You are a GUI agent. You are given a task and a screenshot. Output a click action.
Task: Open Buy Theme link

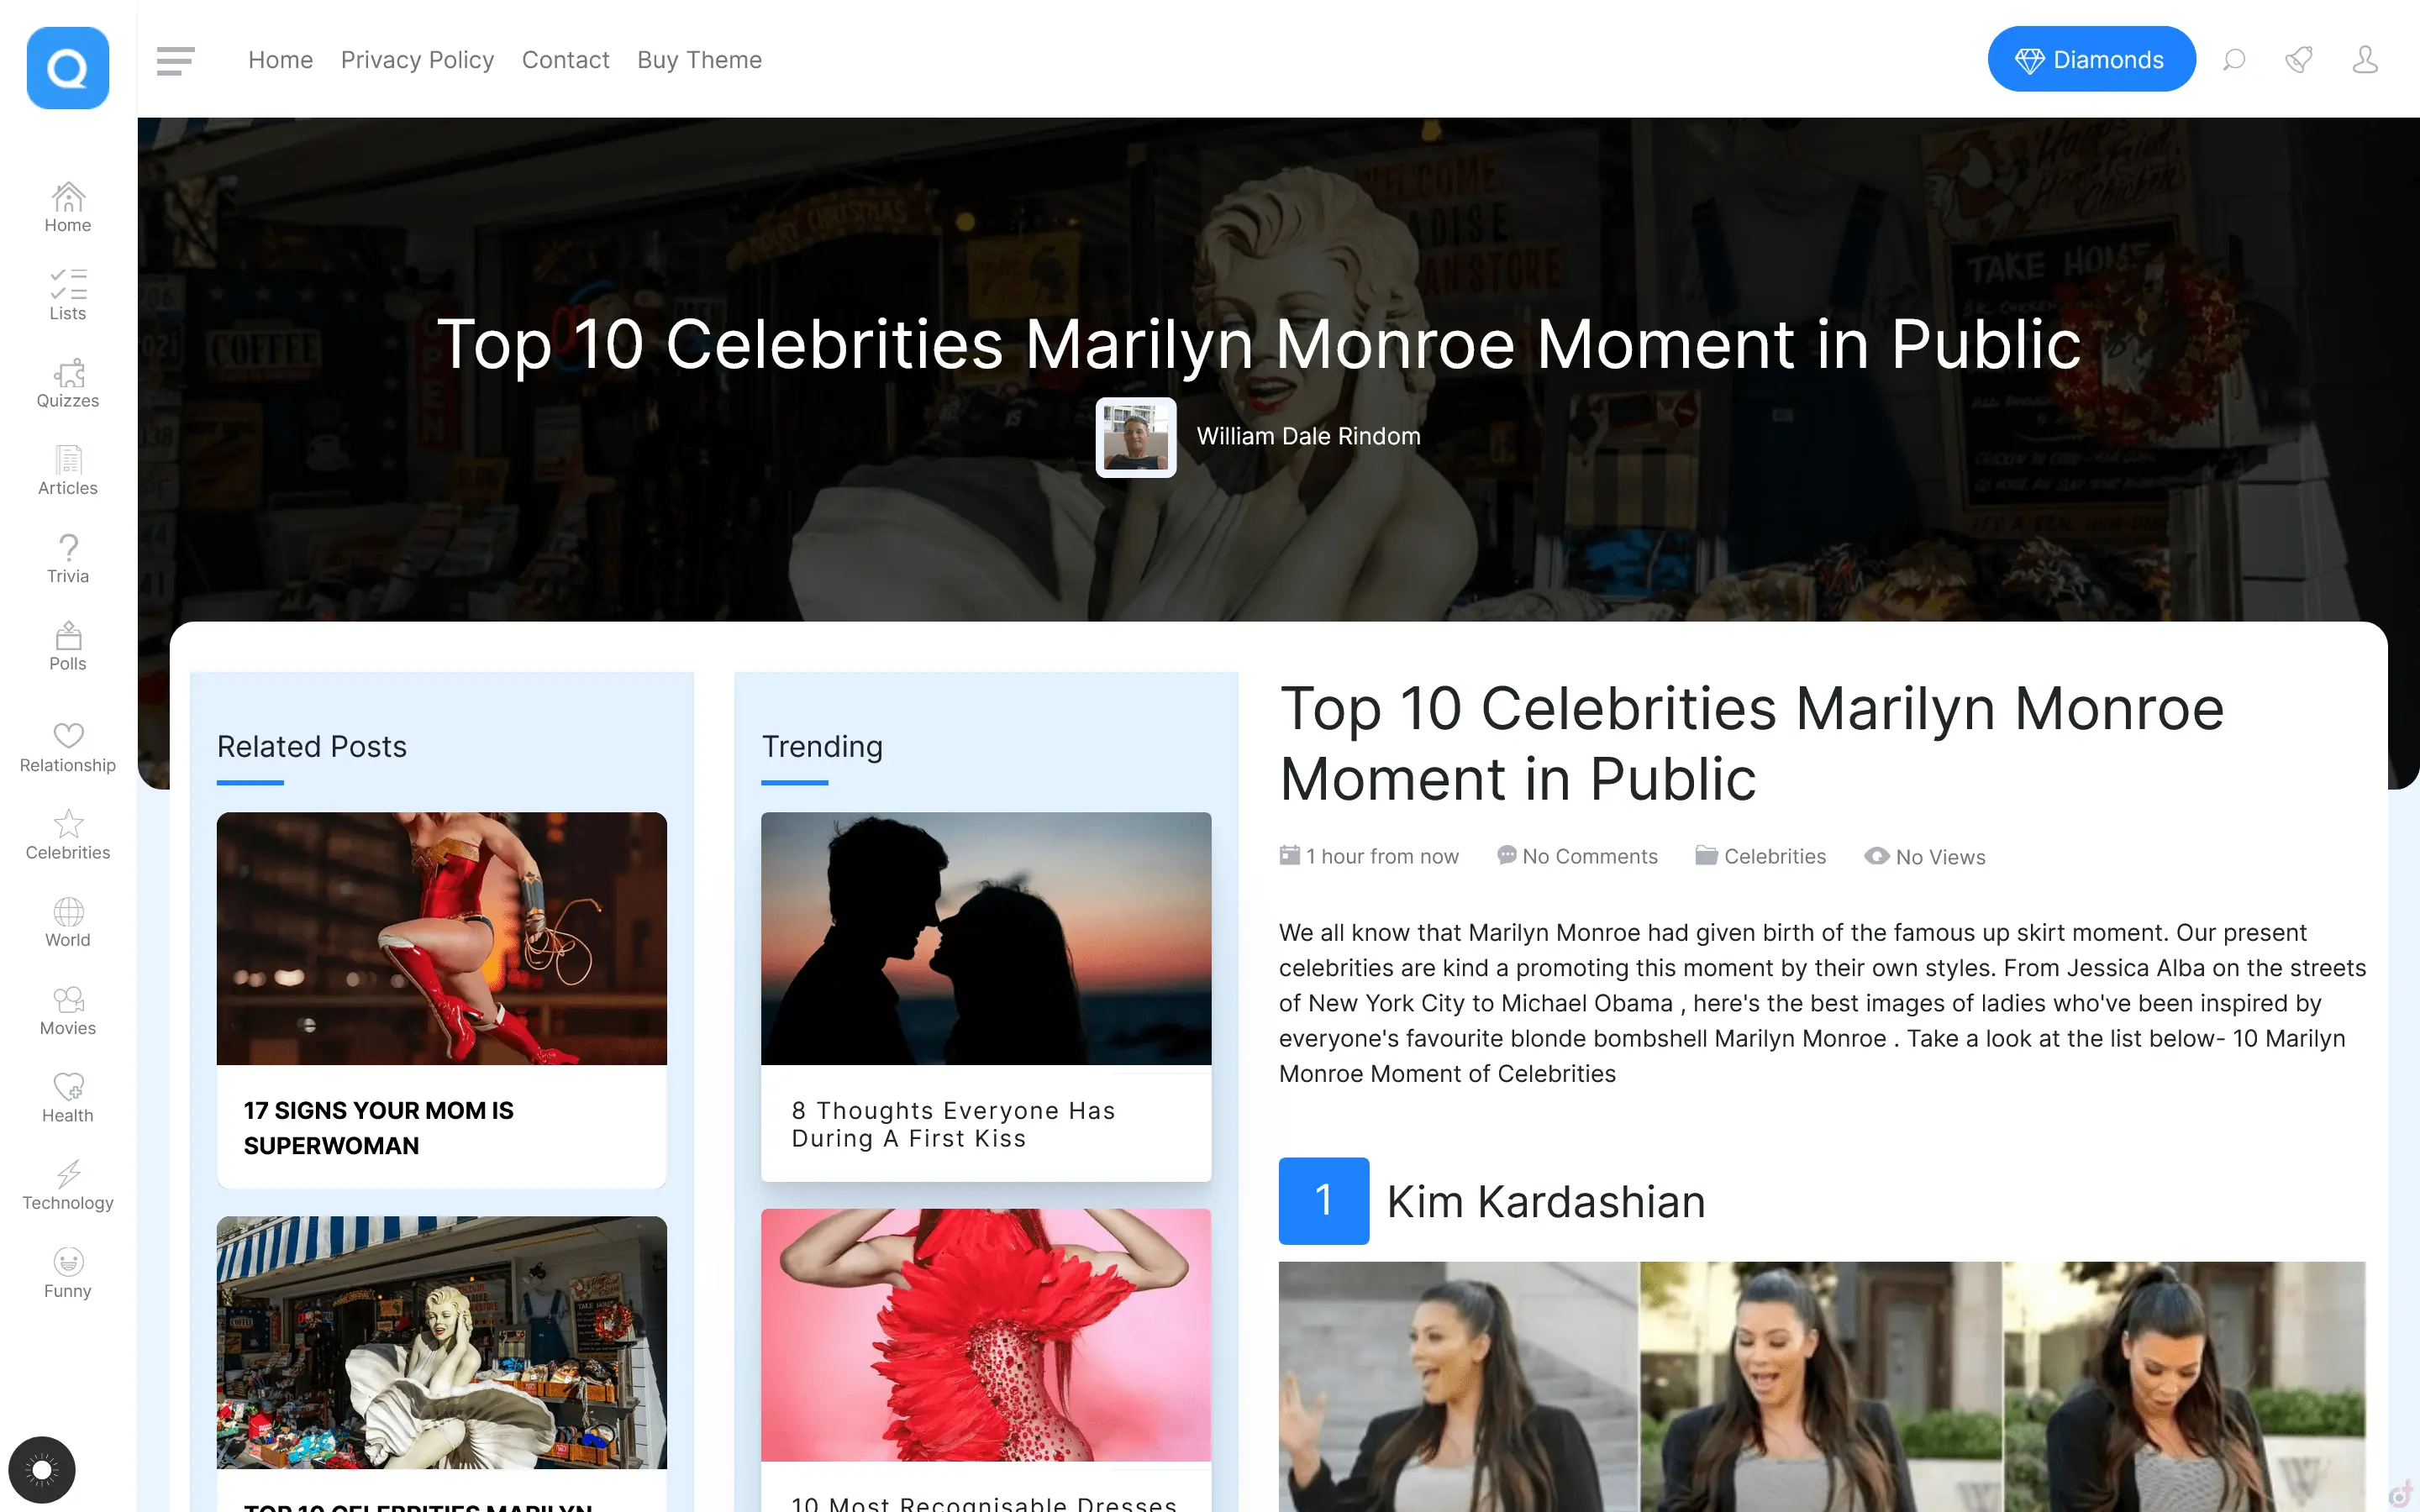(x=699, y=60)
